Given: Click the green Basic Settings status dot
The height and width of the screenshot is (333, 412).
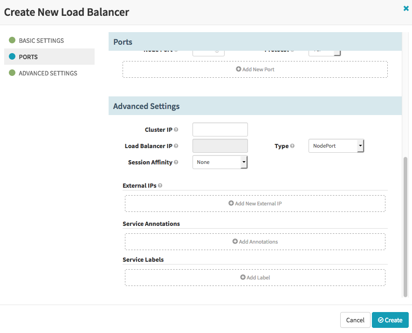Looking at the screenshot, I should point(12,40).
